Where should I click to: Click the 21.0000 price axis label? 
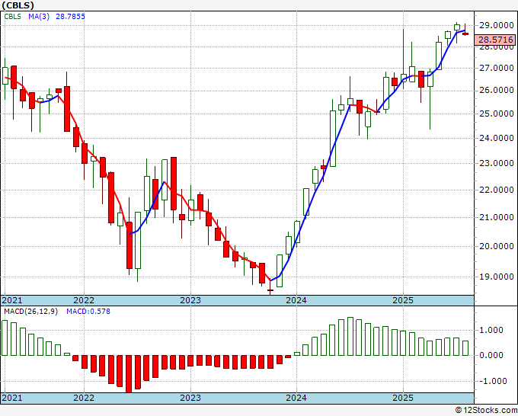point(497,217)
